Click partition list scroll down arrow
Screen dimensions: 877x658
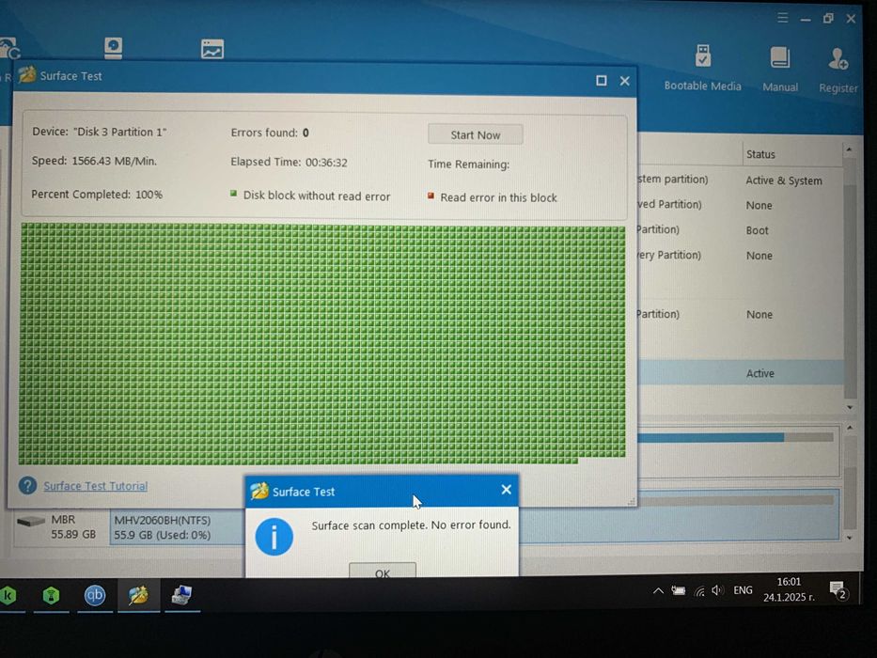[x=850, y=408]
